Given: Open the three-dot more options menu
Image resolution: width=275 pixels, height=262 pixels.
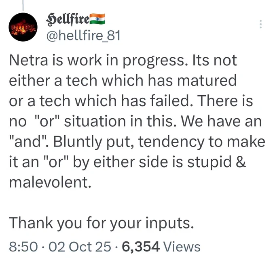Looking at the screenshot, I should (260, 24).
